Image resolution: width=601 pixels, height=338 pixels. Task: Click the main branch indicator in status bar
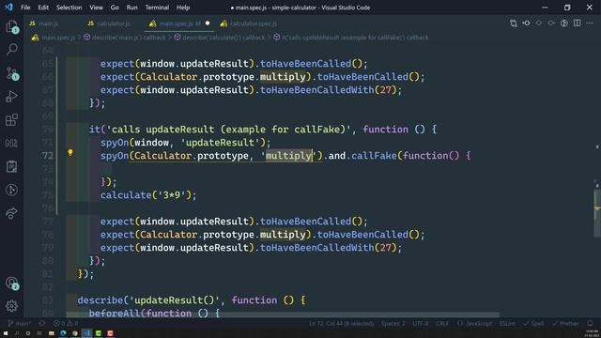tap(19, 323)
